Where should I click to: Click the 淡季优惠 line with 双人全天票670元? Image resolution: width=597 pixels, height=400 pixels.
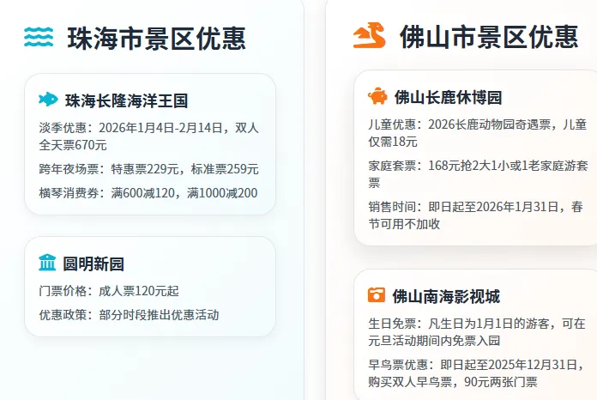click(149, 136)
